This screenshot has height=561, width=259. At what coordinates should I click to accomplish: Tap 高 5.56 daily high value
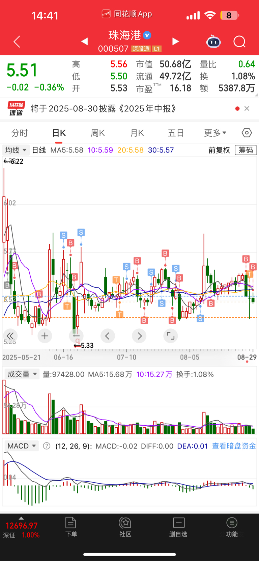(119, 64)
